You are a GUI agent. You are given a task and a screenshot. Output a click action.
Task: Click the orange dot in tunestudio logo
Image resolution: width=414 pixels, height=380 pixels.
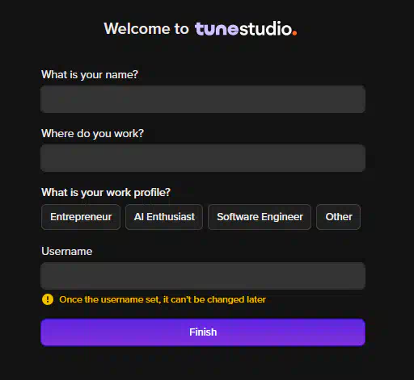click(x=294, y=33)
